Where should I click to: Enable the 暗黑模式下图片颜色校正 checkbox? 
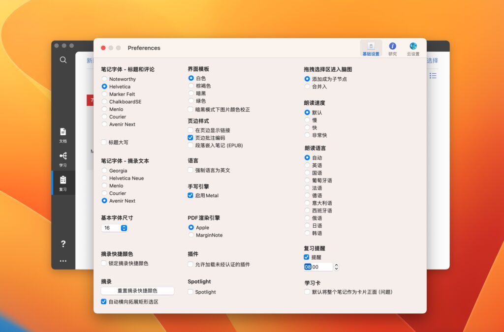190,109
